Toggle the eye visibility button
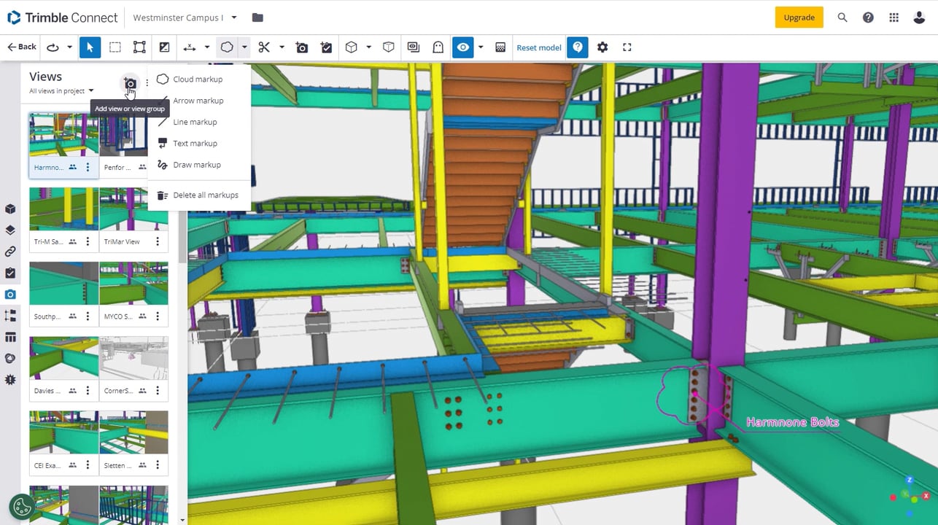Image resolution: width=938 pixels, height=525 pixels. 463,47
